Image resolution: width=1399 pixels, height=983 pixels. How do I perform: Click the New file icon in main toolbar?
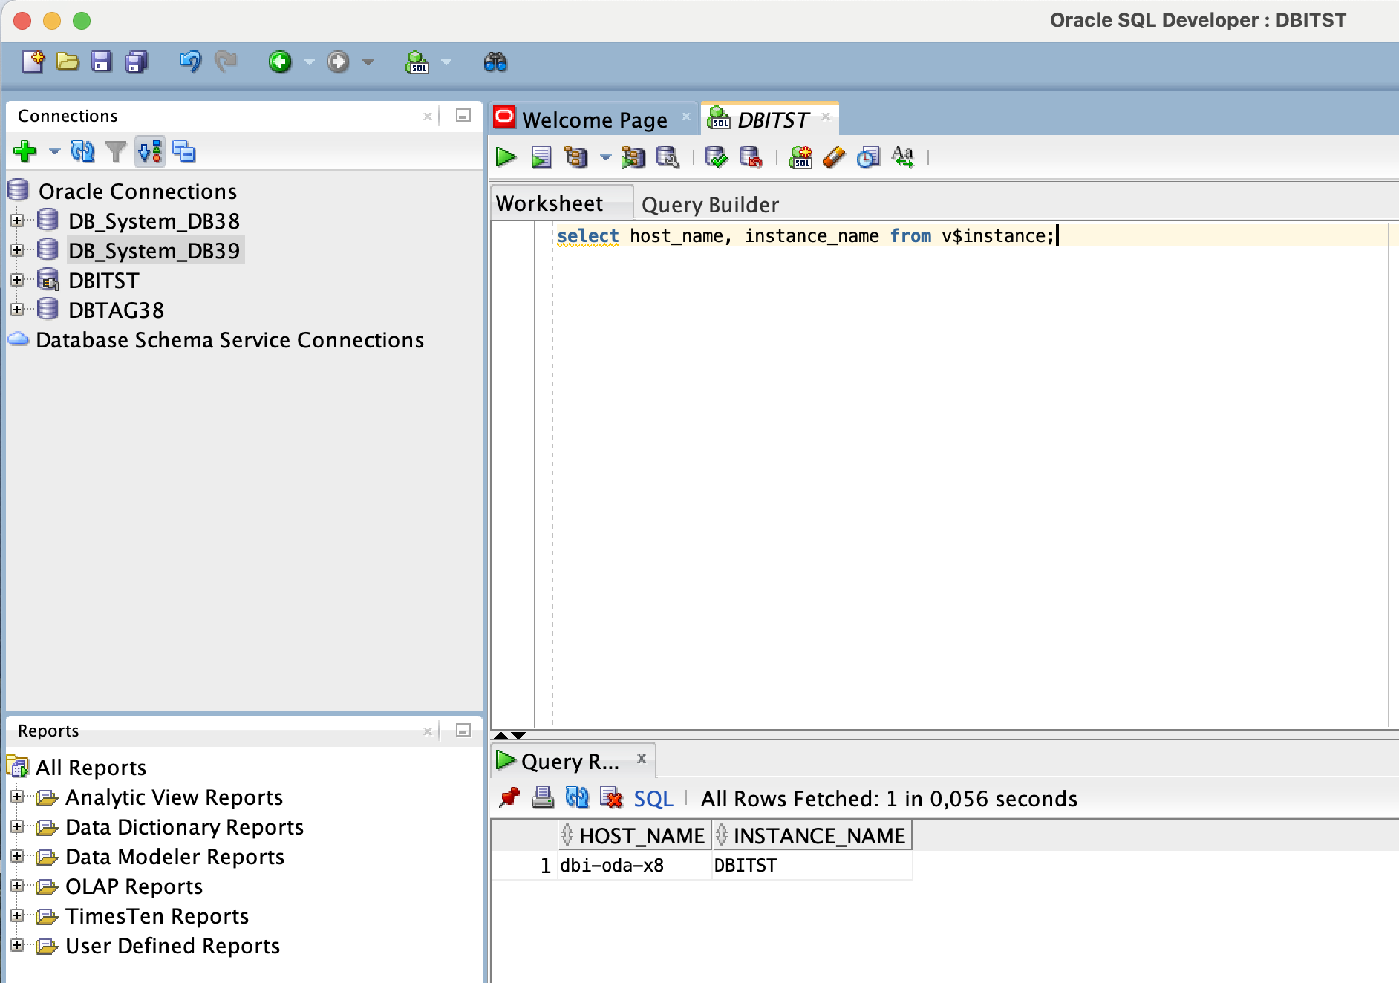[x=33, y=62]
